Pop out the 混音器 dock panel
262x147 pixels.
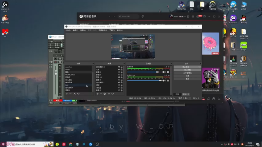pos(171,63)
